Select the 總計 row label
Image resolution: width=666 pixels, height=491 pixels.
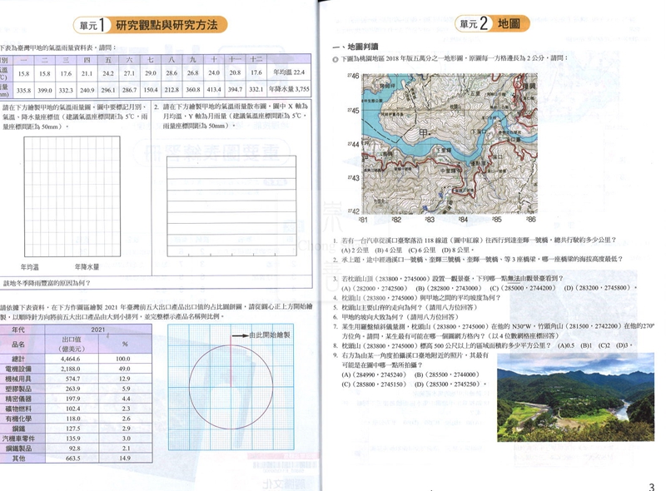point(18,359)
